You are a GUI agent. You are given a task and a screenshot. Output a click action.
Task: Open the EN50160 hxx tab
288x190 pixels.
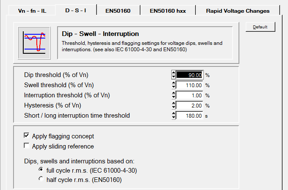tap(168, 11)
